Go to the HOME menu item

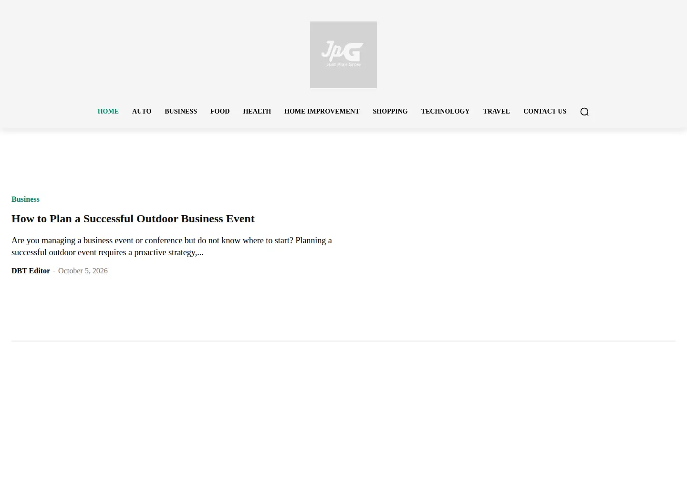108,111
